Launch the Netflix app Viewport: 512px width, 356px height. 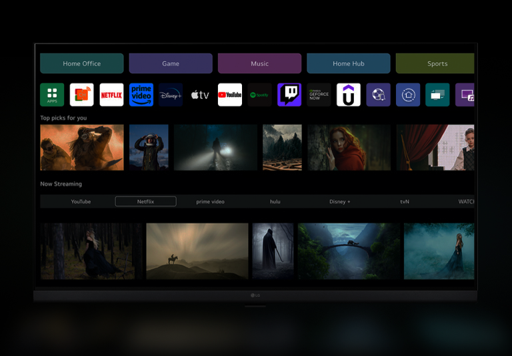(x=111, y=95)
